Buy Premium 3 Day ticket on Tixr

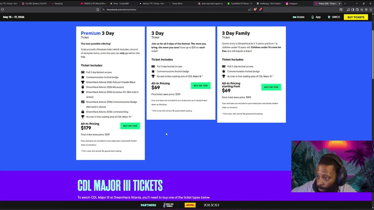[x=130, y=126]
